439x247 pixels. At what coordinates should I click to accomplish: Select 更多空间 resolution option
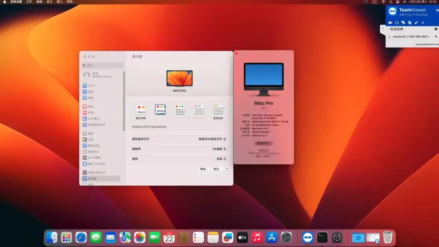coord(218,112)
